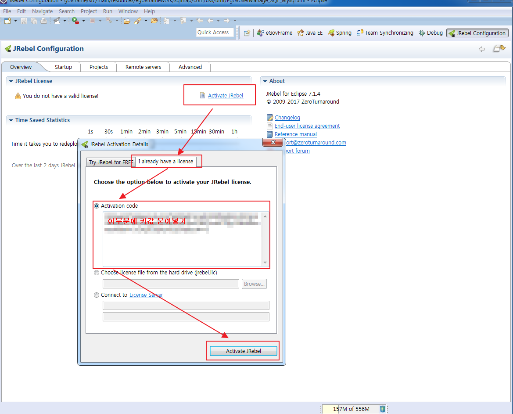Image resolution: width=513 pixels, height=414 pixels.
Task: Open the Changelog link
Action: [287, 118]
